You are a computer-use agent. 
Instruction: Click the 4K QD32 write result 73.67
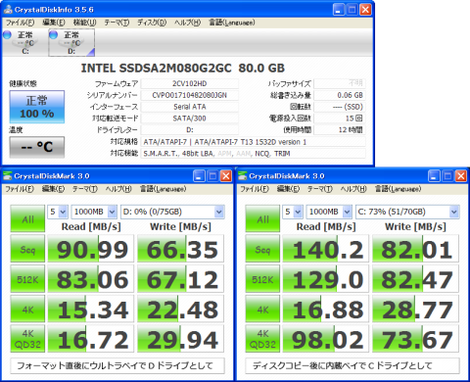pos(416,339)
